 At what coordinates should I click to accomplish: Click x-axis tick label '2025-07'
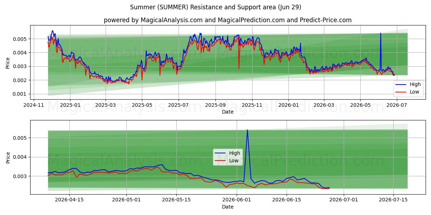tap(179, 105)
